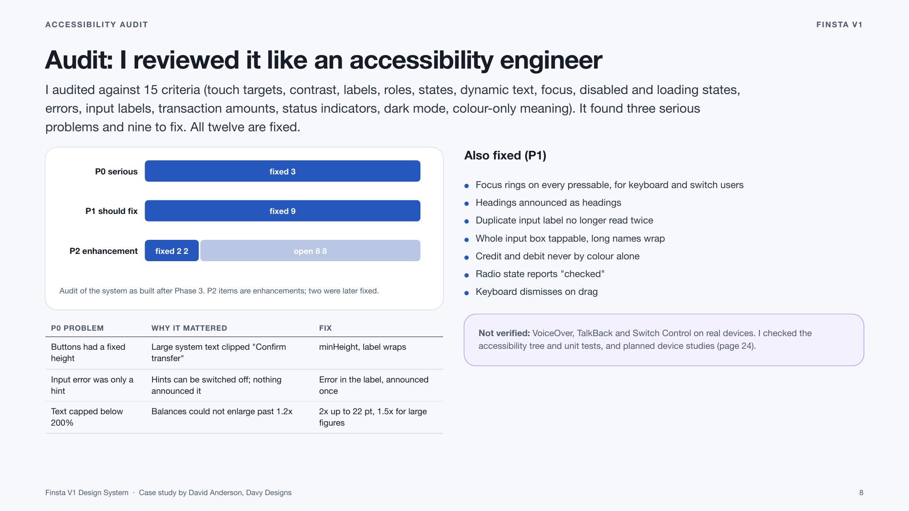Click the 'Not verified' callout box
The width and height of the screenshot is (909, 511).
coord(664,340)
